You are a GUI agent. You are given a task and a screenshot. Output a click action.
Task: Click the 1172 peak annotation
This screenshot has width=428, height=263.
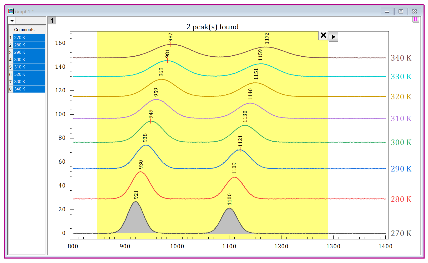267,38
